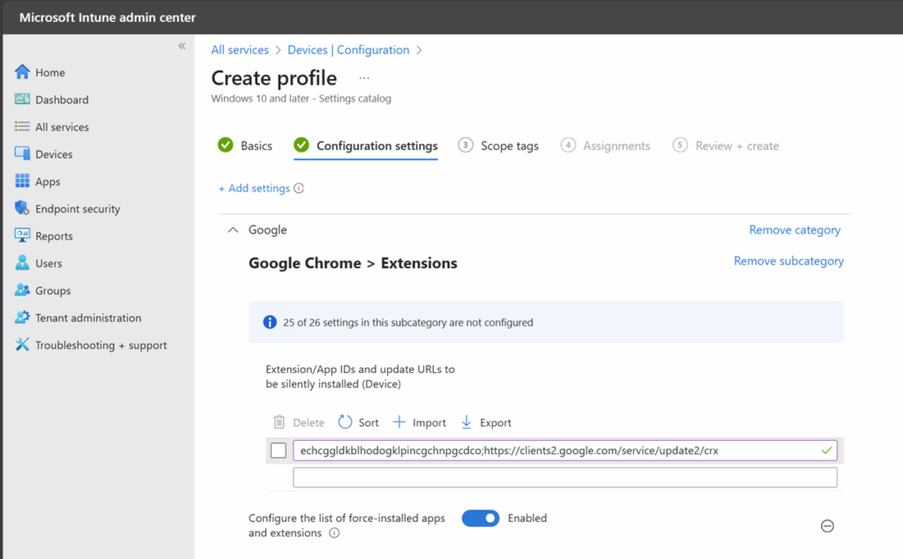
Task: Click the Basics green checkmark step icon
Action: tap(226, 145)
